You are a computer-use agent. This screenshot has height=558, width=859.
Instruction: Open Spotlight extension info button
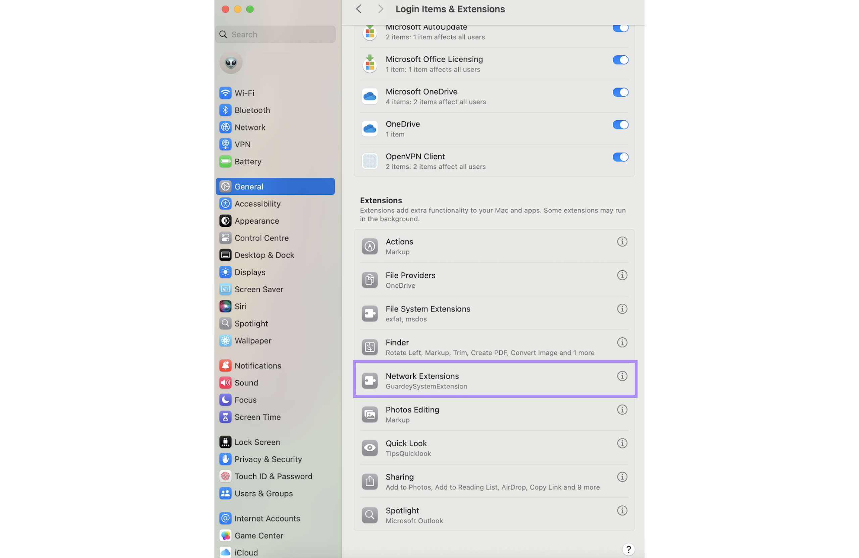coord(622,510)
